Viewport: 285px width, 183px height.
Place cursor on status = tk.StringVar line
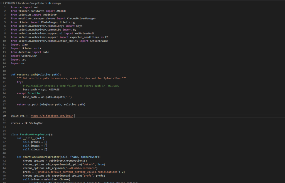(x=27, y=123)
